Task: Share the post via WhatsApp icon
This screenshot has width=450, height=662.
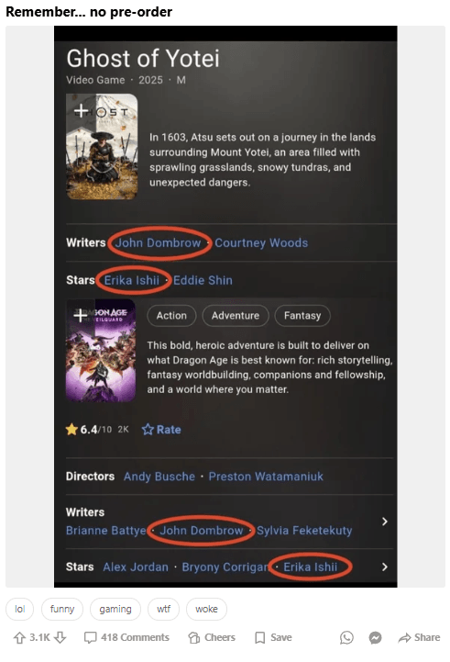Action: [x=346, y=637]
